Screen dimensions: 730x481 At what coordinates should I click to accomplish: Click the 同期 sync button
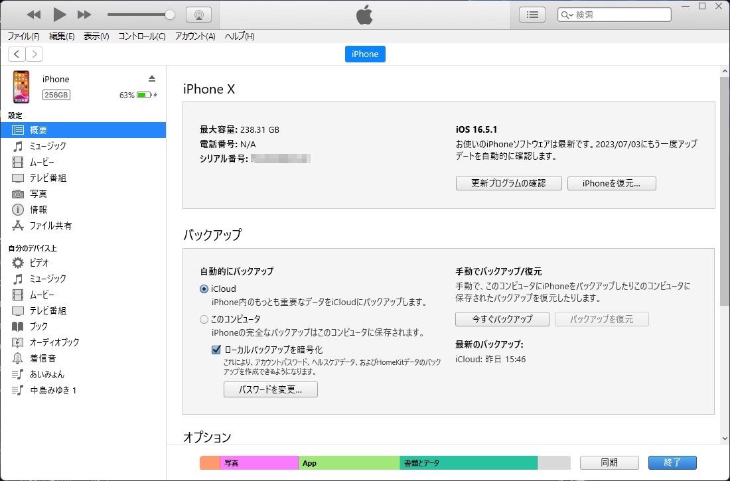[609, 462]
